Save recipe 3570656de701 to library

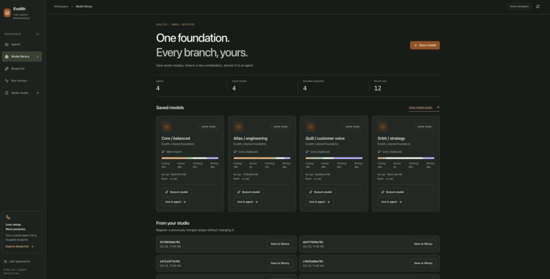pyautogui.click(x=280, y=244)
